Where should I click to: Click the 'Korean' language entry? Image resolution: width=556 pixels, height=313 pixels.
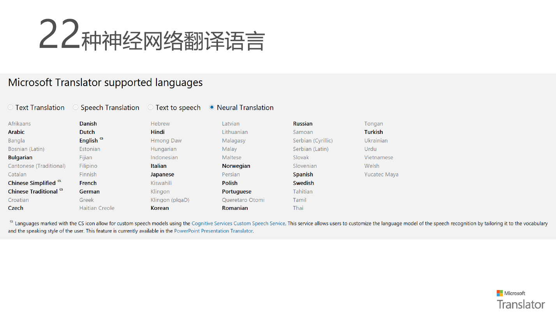click(160, 208)
